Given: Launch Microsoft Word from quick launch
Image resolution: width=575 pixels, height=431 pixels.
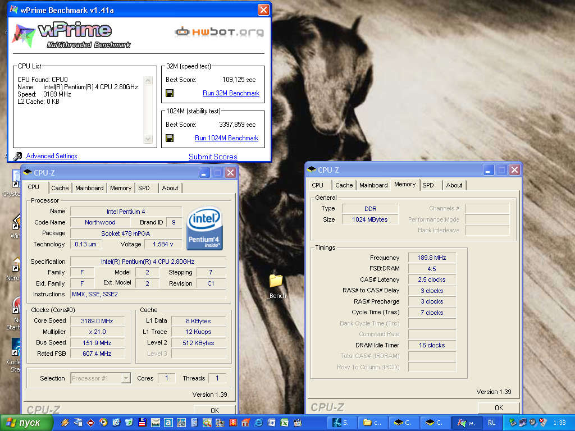Looking at the screenshot, I should (x=272, y=423).
